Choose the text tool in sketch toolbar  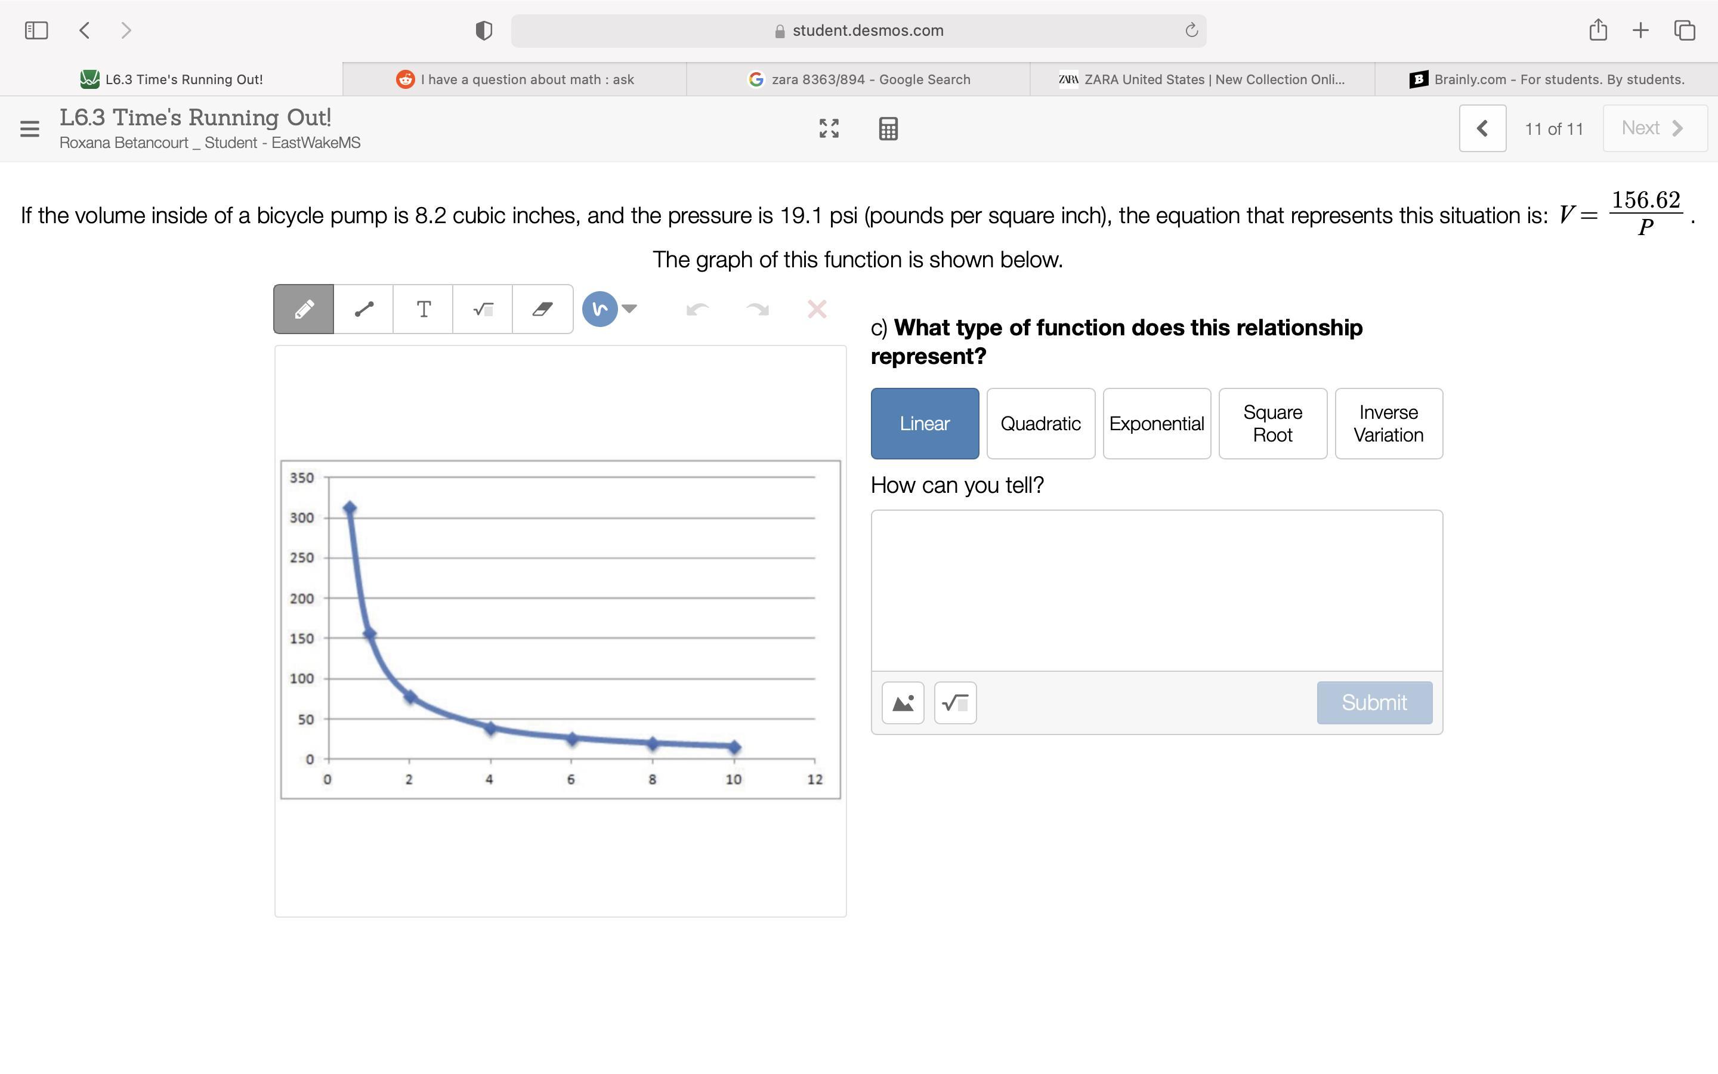pos(423,309)
